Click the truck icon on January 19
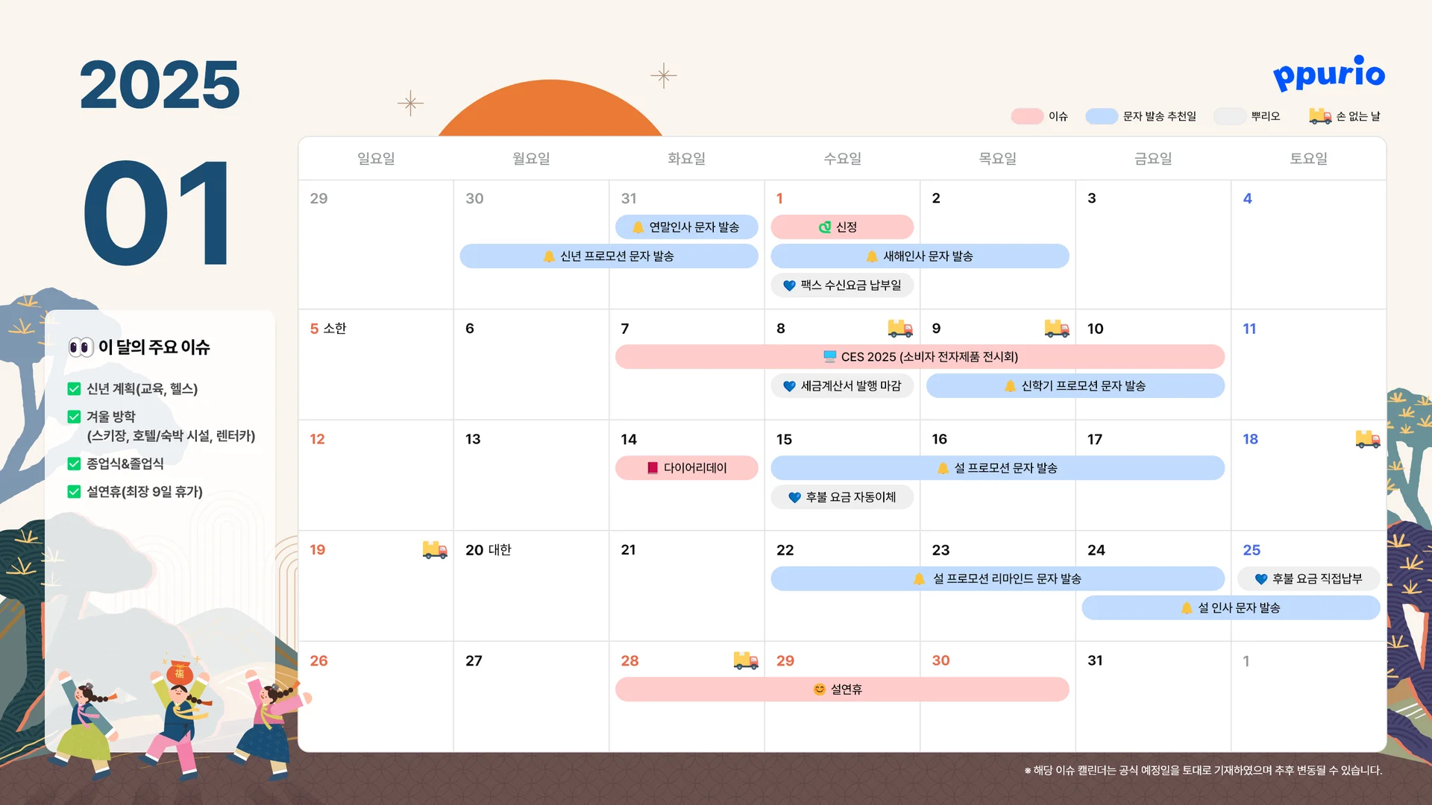The width and height of the screenshot is (1432, 805). [x=434, y=550]
